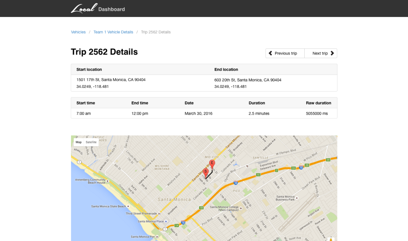This screenshot has height=241, width=408.
Task: Click the Santa Monica Business Park marker
Action: point(297,198)
